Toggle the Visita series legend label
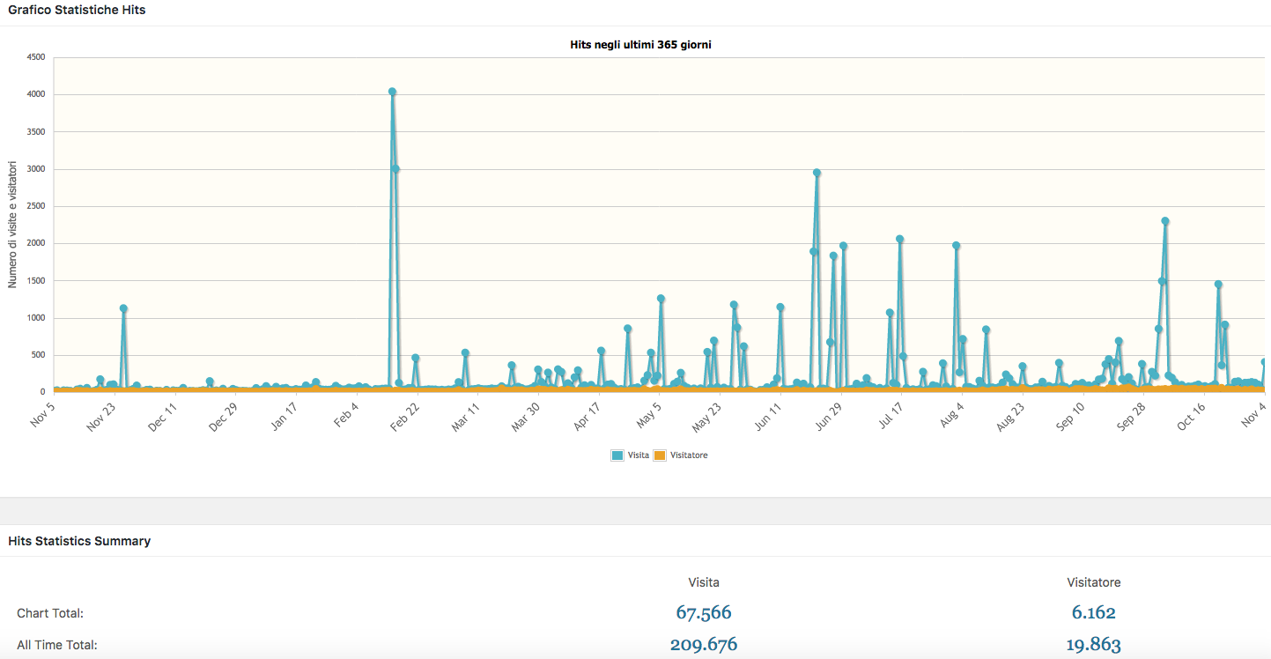1271x659 pixels. [639, 455]
